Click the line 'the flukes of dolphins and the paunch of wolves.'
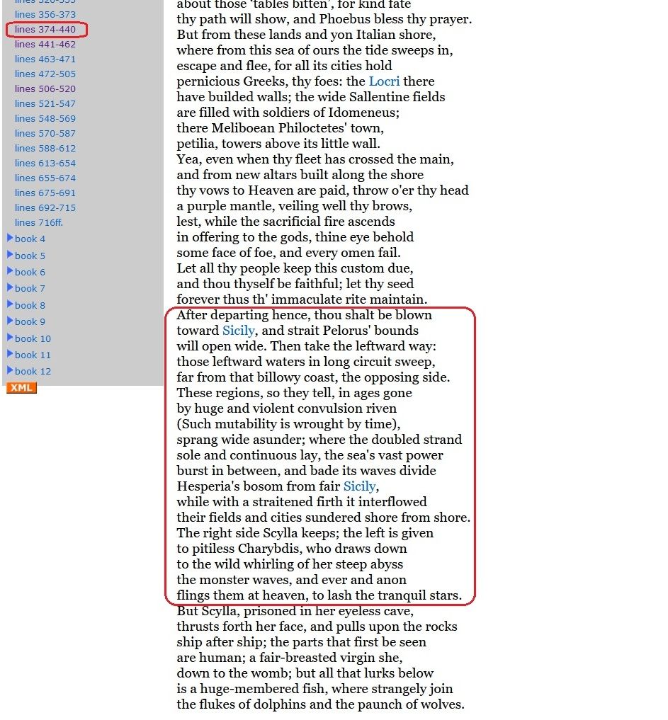 click(321, 704)
